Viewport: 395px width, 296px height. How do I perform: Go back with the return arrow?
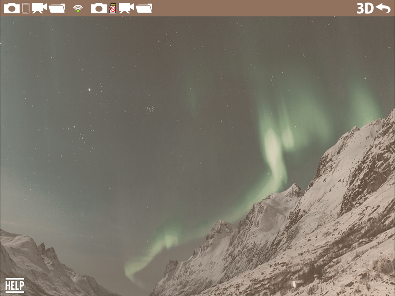pyautogui.click(x=383, y=8)
